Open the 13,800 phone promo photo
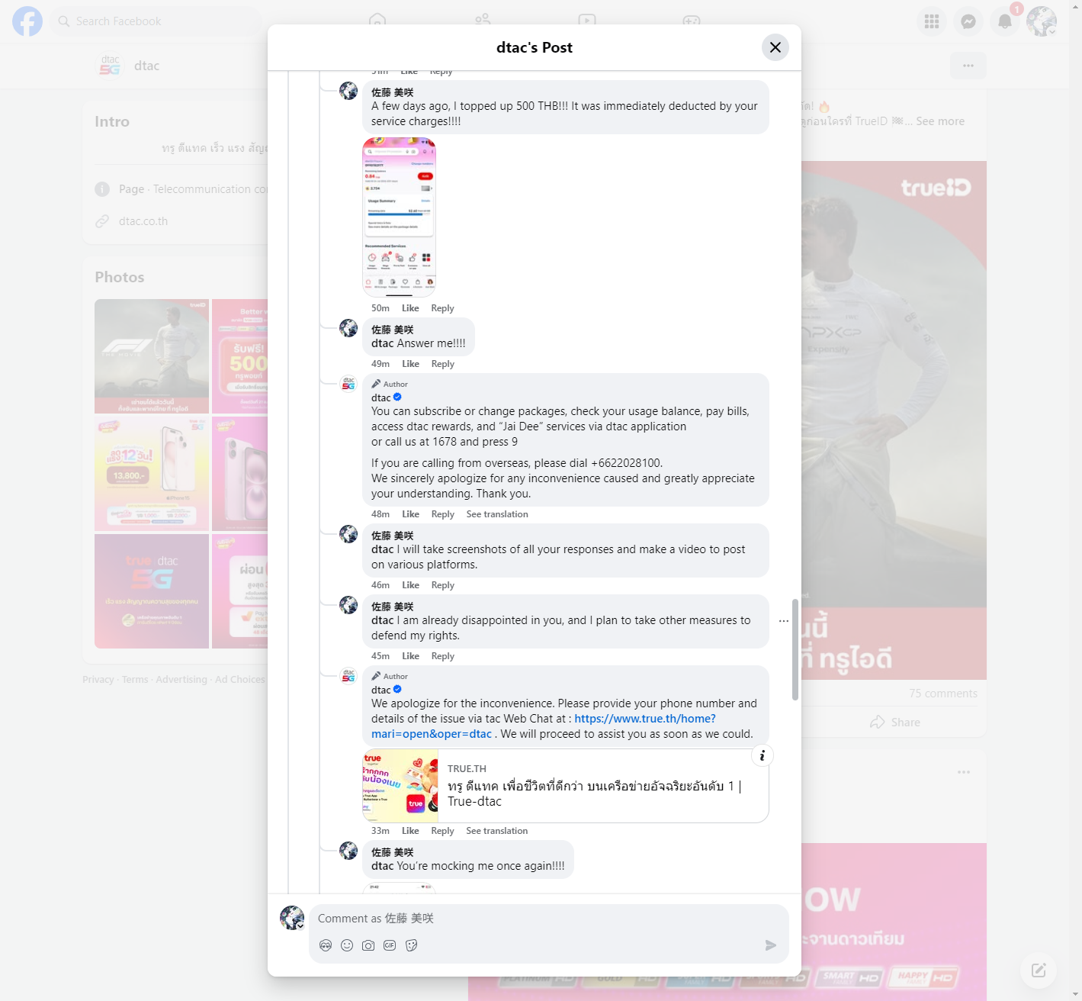Viewport: 1082px width, 1001px height. (x=152, y=474)
